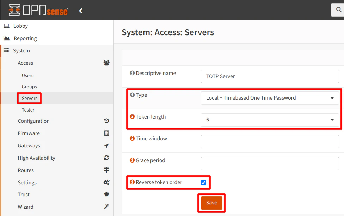Click the Routes signpost icon

[x=106, y=170]
